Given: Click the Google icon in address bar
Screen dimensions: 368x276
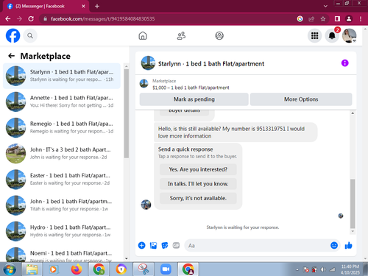Looking at the screenshot, I should [x=300, y=19].
